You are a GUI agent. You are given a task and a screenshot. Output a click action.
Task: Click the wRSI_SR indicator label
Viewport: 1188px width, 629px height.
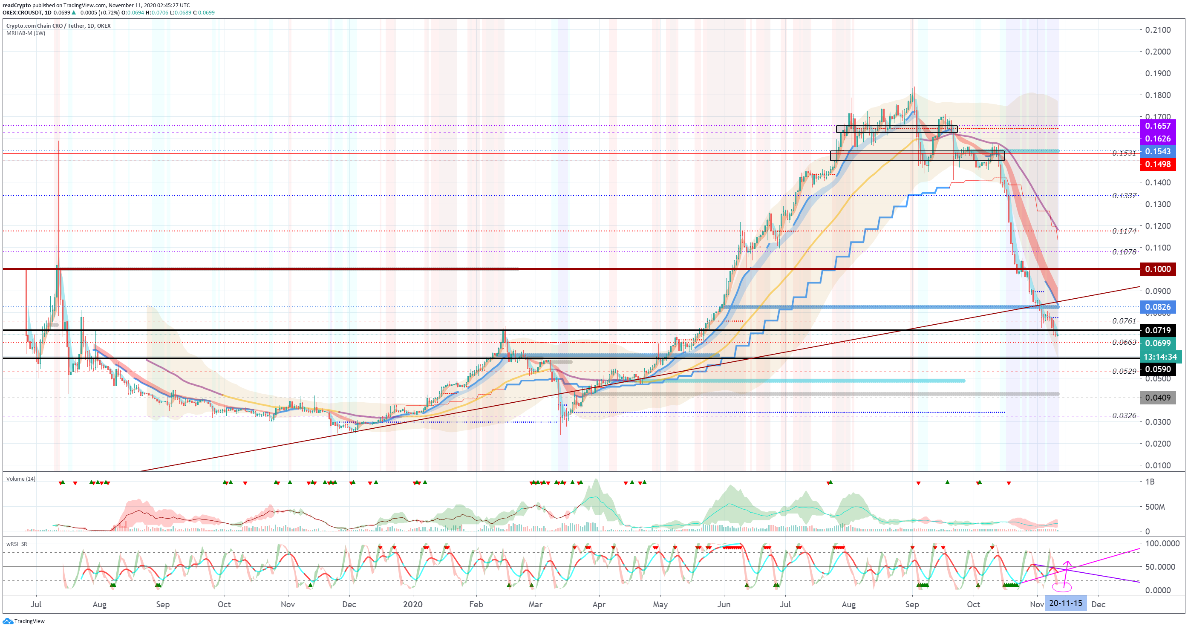17,544
